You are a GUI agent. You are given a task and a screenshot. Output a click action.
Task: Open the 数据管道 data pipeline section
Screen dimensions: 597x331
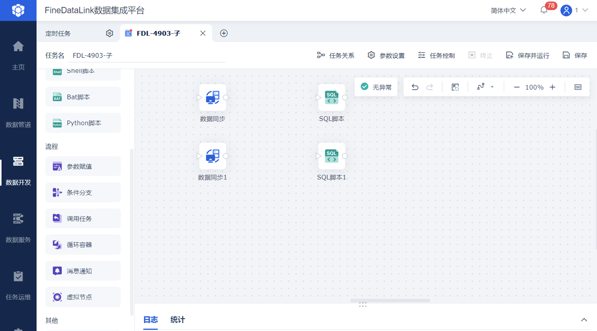pyautogui.click(x=18, y=112)
